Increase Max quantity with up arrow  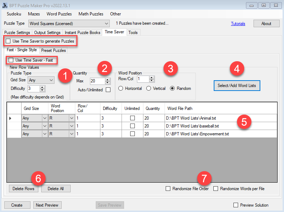[x=108, y=79]
